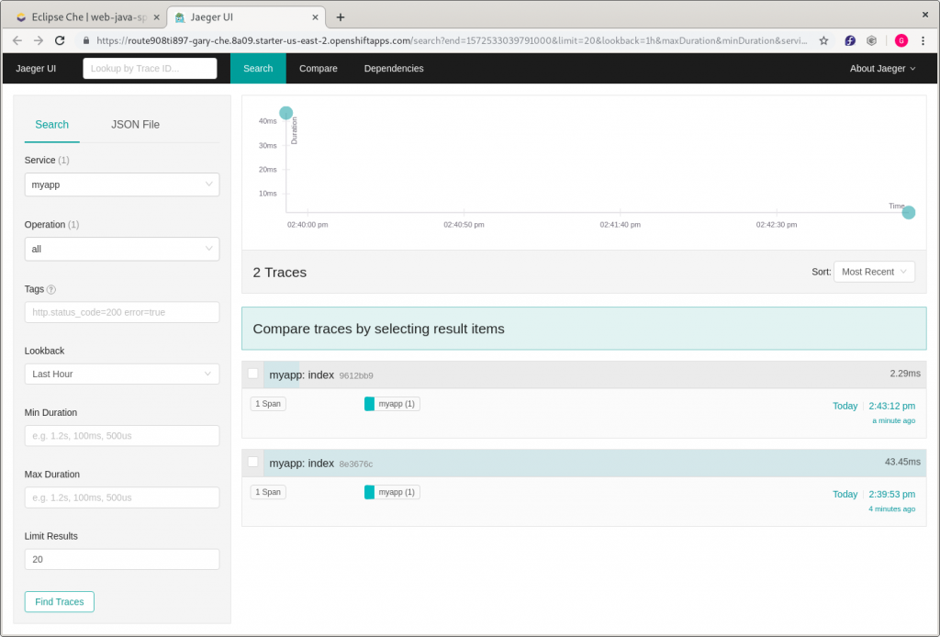The height and width of the screenshot is (637, 940).
Task: Switch to the JSON File tab
Action: point(135,125)
